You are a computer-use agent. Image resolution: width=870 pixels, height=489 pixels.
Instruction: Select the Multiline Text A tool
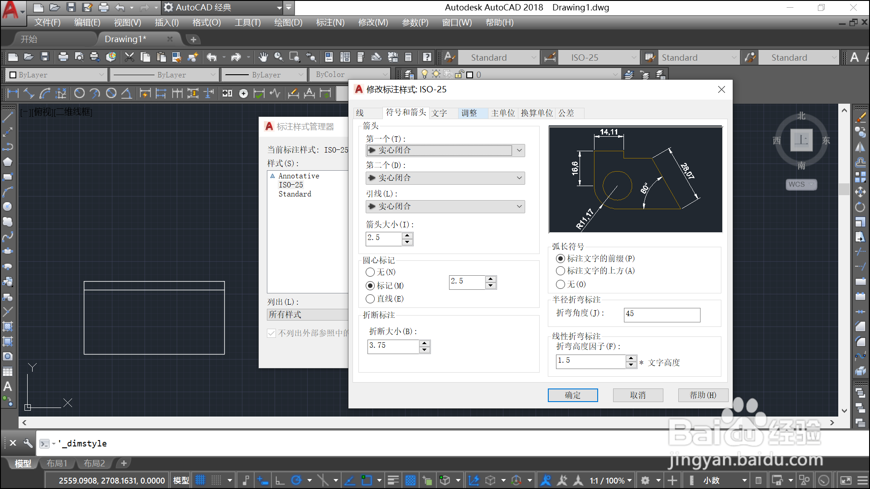click(8, 386)
